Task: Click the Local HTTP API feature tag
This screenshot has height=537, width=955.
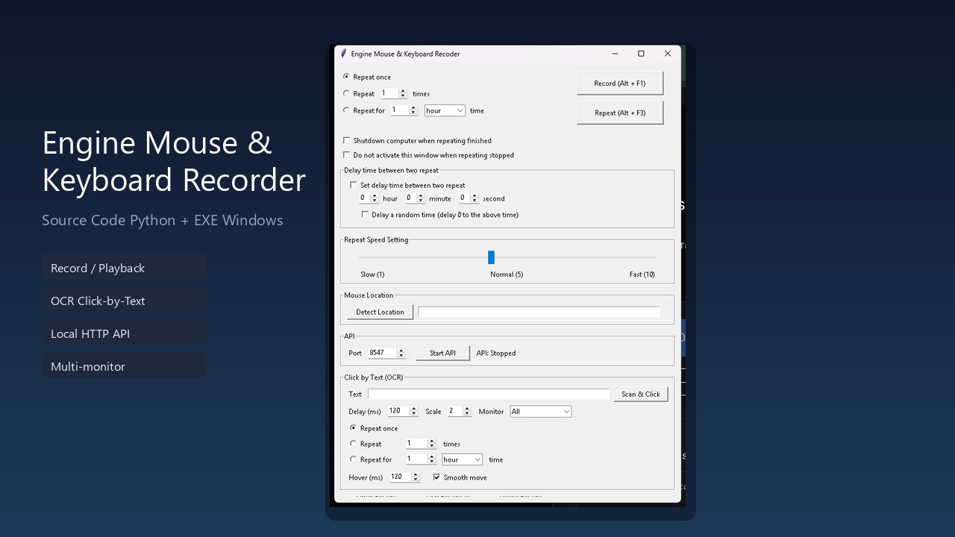Action: (x=124, y=333)
